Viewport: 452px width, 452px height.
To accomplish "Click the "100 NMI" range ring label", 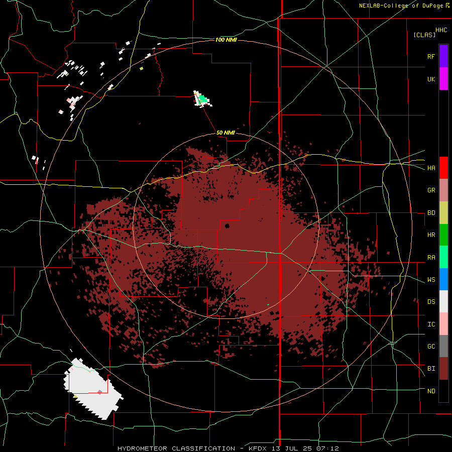I will [x=226, y=40].
